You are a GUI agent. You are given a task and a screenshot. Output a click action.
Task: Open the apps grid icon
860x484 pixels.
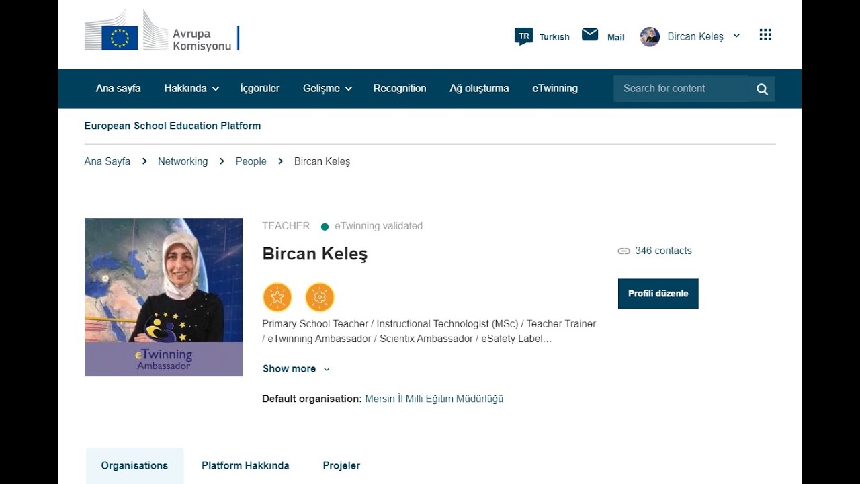pos(765,35)
